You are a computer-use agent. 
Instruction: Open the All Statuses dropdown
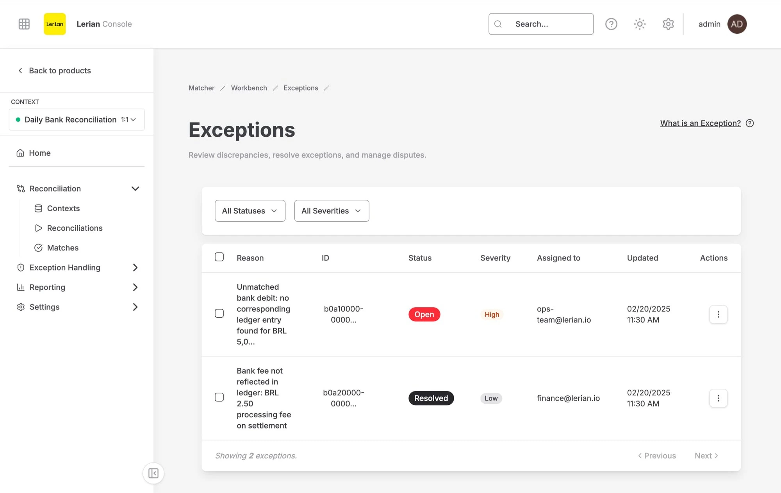click(250, 211)
